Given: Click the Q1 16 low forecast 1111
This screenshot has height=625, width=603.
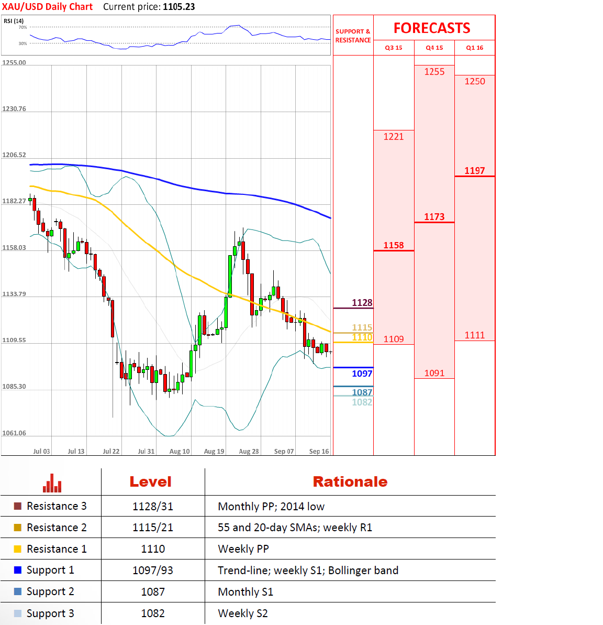Looking at the screenshot, I should pos(475,335).
